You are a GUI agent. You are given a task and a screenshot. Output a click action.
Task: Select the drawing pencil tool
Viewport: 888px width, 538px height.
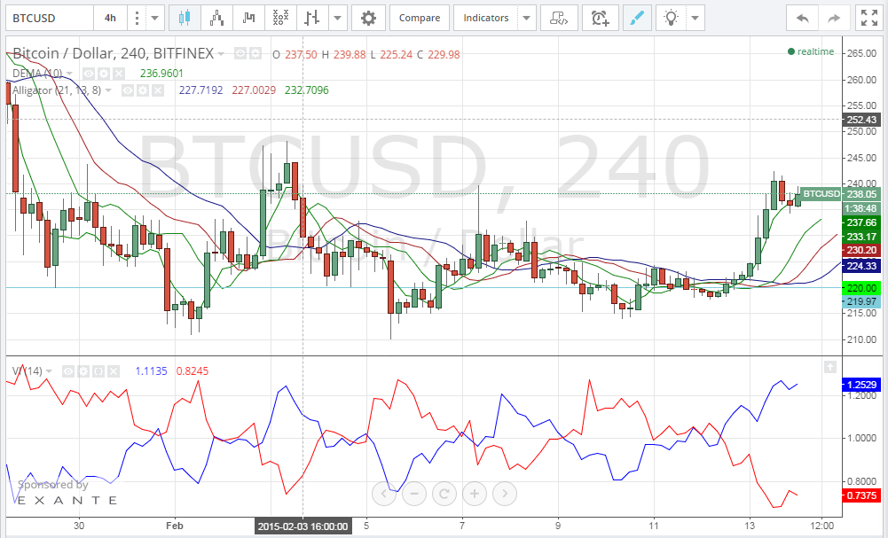click(637, 17)
